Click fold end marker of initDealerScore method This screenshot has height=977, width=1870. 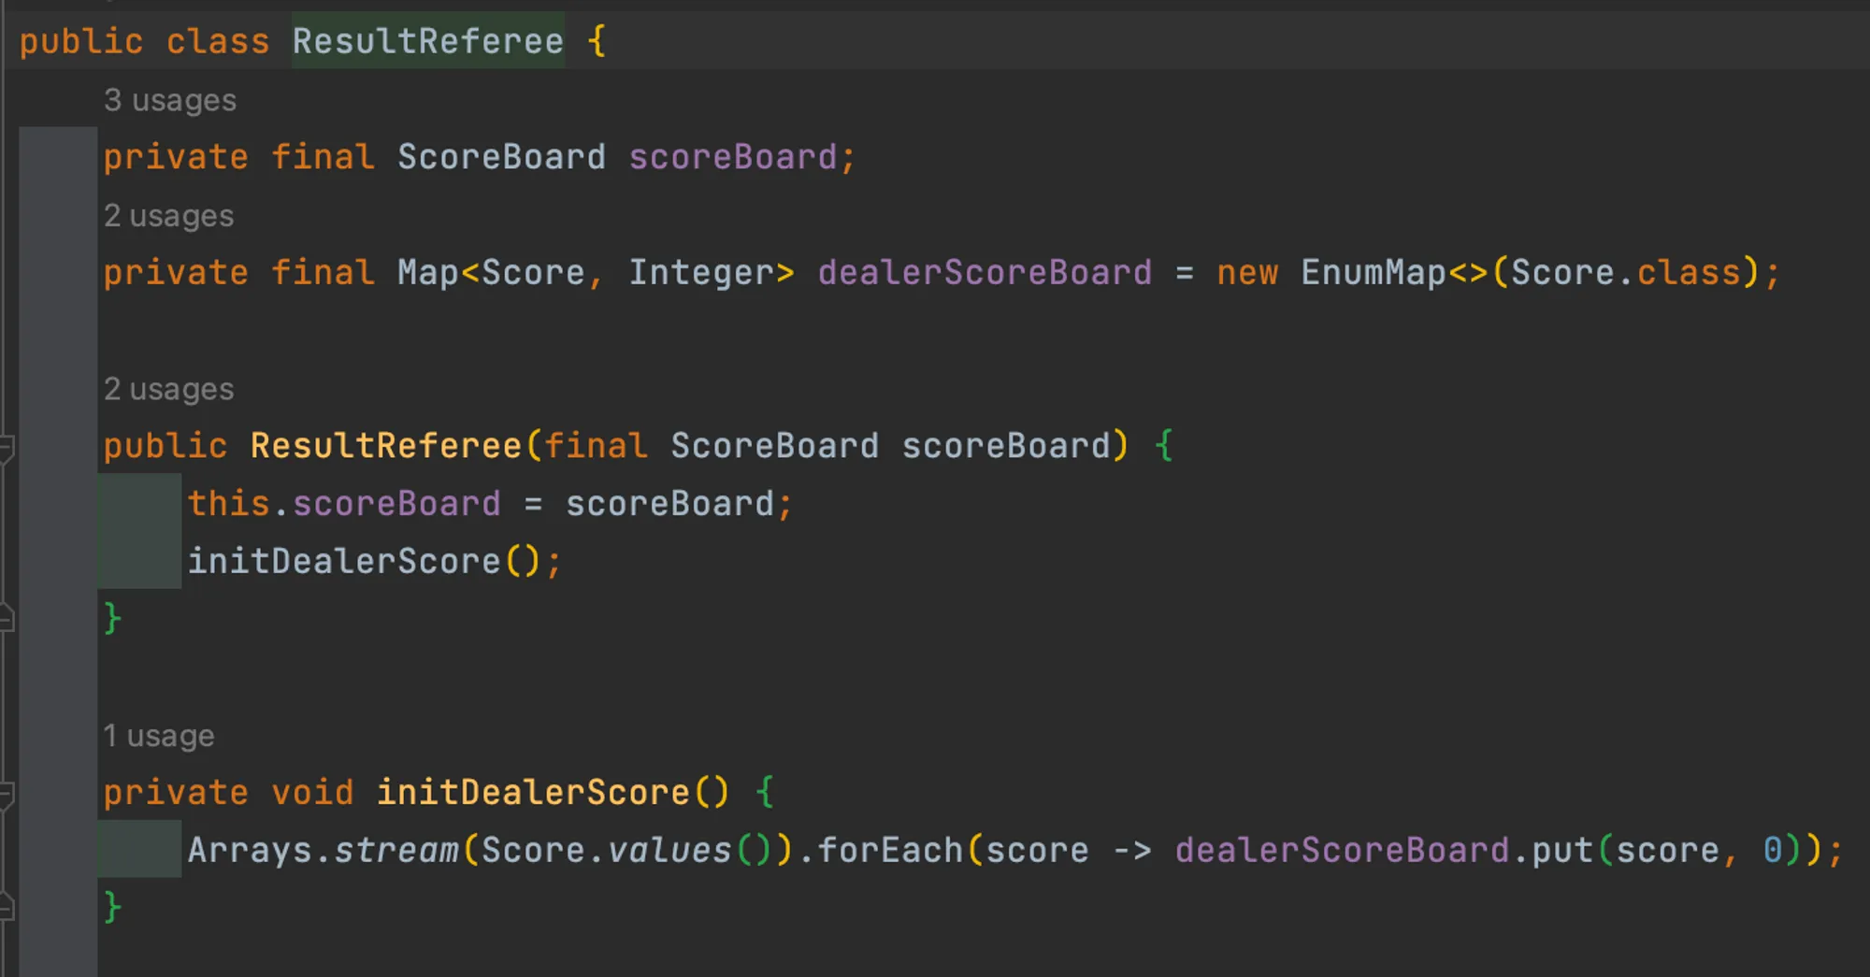pos(6,907)
